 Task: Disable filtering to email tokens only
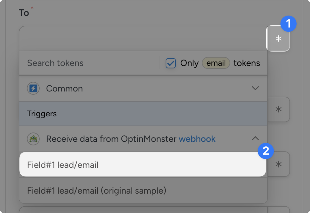pyautogui.click(x=170, y=63)
